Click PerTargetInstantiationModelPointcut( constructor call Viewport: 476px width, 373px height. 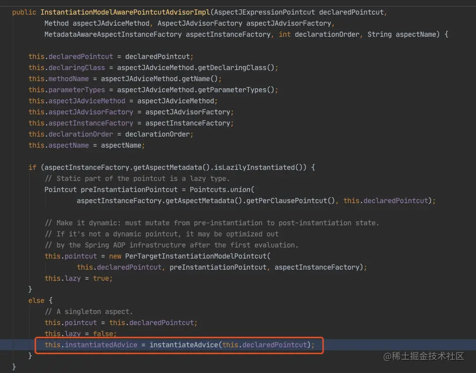198,256
